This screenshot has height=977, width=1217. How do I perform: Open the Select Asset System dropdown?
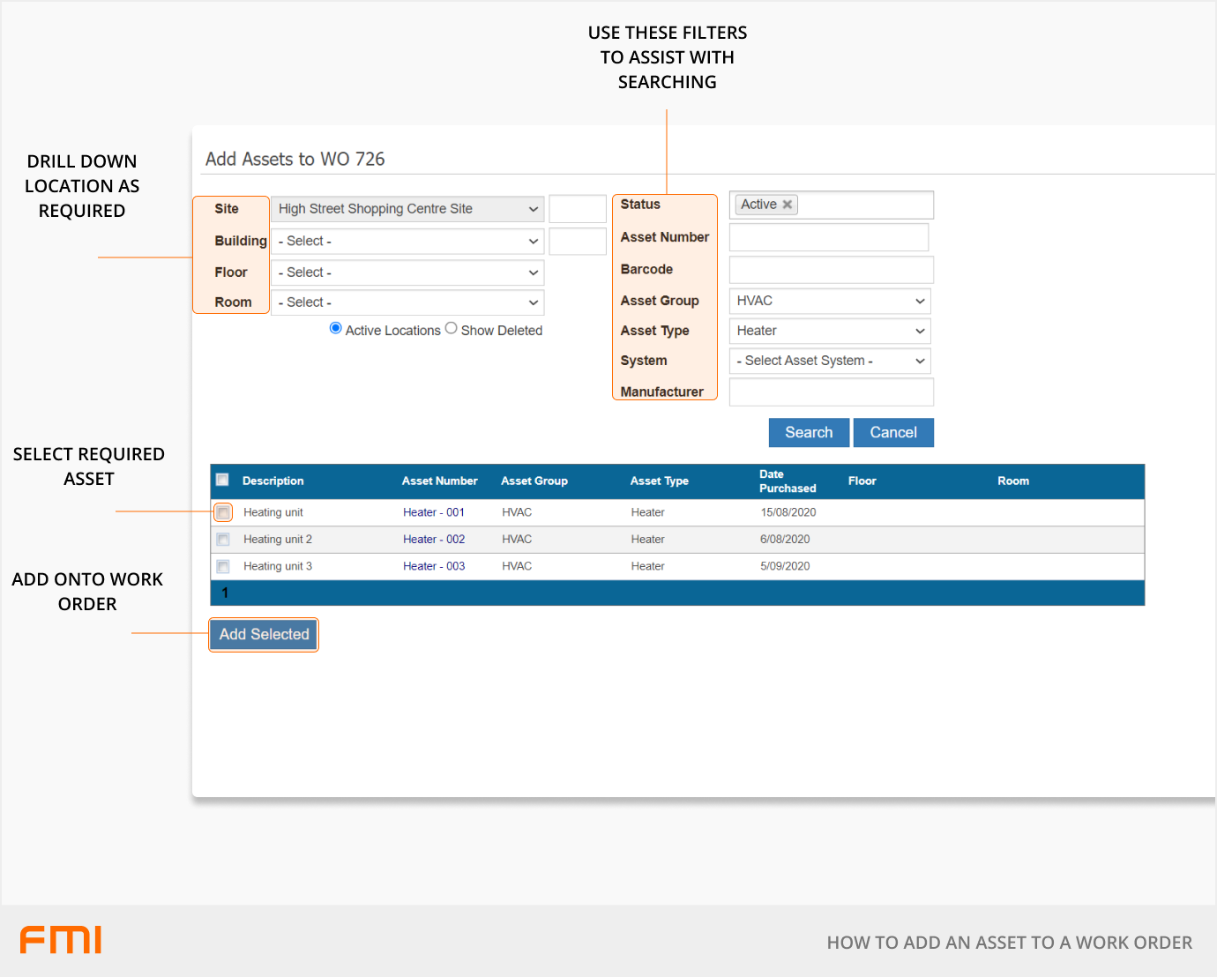(x=830, y=362)
